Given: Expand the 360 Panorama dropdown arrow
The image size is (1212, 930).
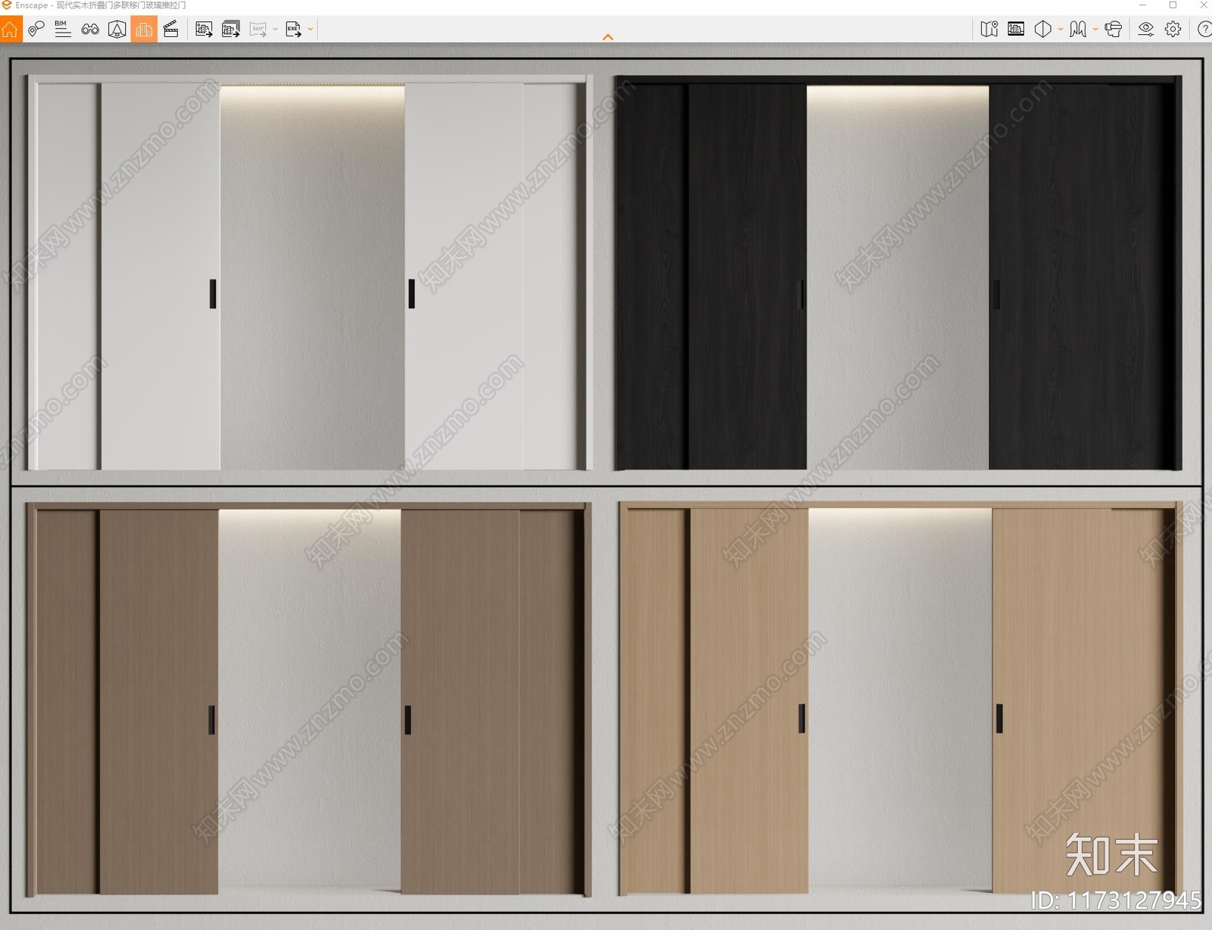Looking at the screenshot, I should coord(275,30).
